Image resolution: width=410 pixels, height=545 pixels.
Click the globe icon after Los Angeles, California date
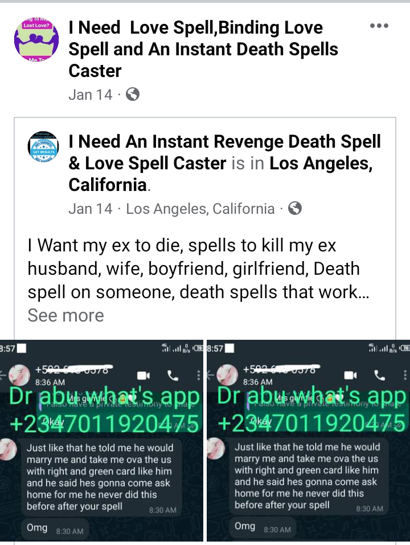295,208
